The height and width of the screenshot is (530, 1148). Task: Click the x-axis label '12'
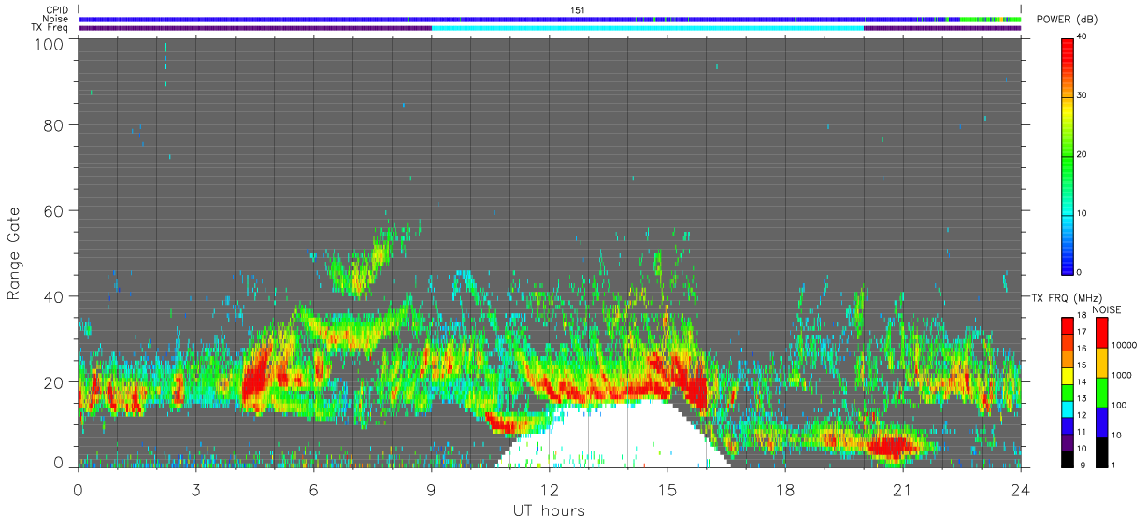(x=549, y=490)
